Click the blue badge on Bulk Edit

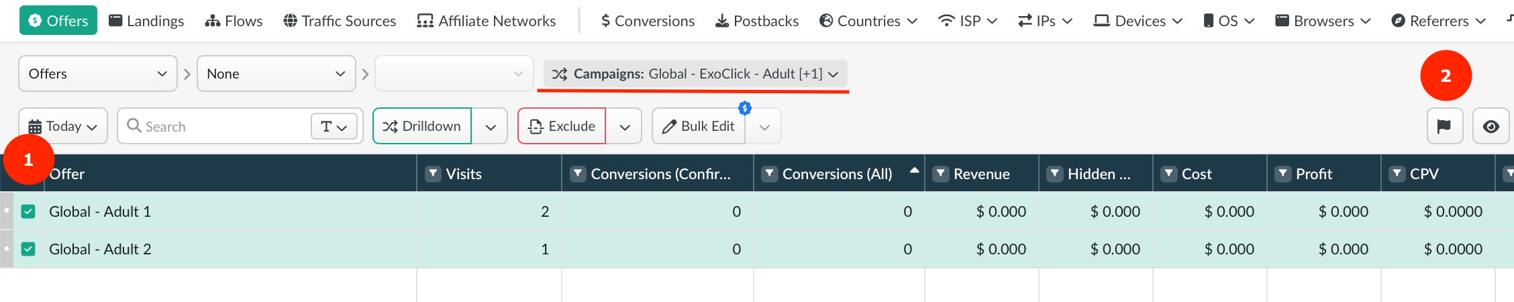point(744,108)
